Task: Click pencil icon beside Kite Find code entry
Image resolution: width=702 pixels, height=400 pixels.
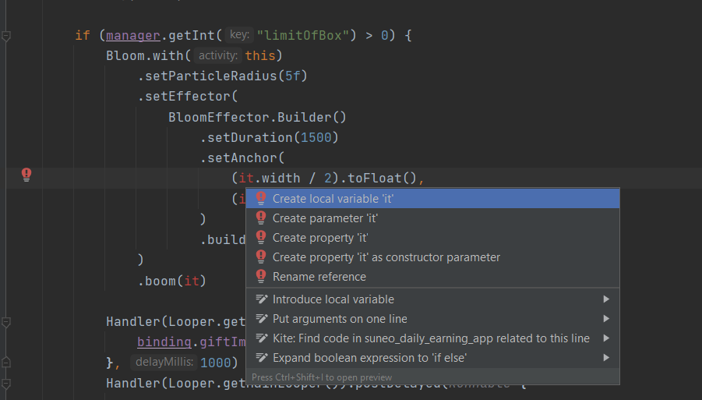Action: (x=262, y=338)
